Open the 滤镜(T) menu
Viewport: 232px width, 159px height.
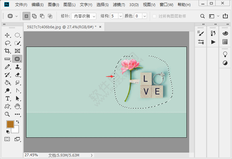point(119,5)
